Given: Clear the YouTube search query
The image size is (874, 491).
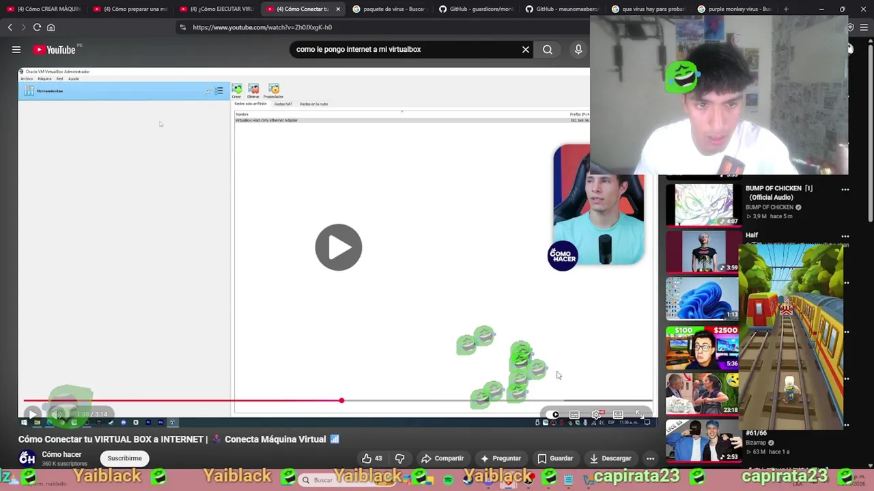Looking at the screenshot, I should pyautogui.click(x=526, y=49).
